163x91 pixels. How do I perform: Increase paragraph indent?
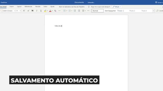click(x=79, y=11)
